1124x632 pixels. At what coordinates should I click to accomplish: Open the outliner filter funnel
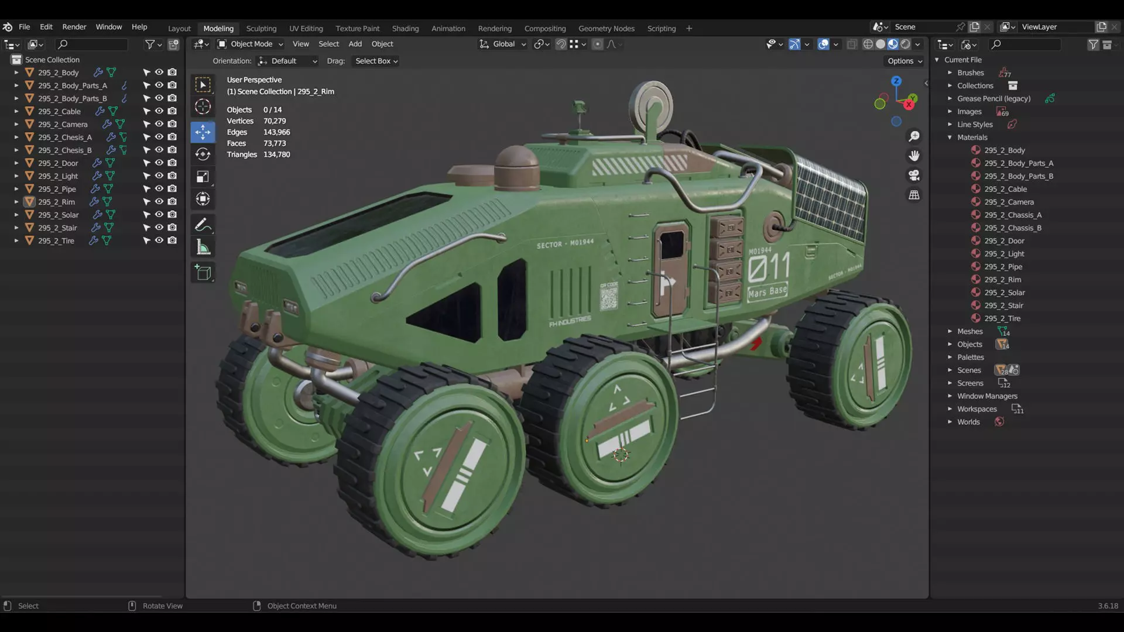[150, 44]
